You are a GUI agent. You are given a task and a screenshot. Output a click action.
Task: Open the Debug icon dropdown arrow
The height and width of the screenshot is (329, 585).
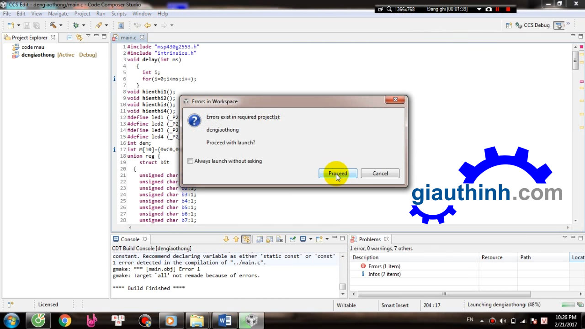coord(83,26)
